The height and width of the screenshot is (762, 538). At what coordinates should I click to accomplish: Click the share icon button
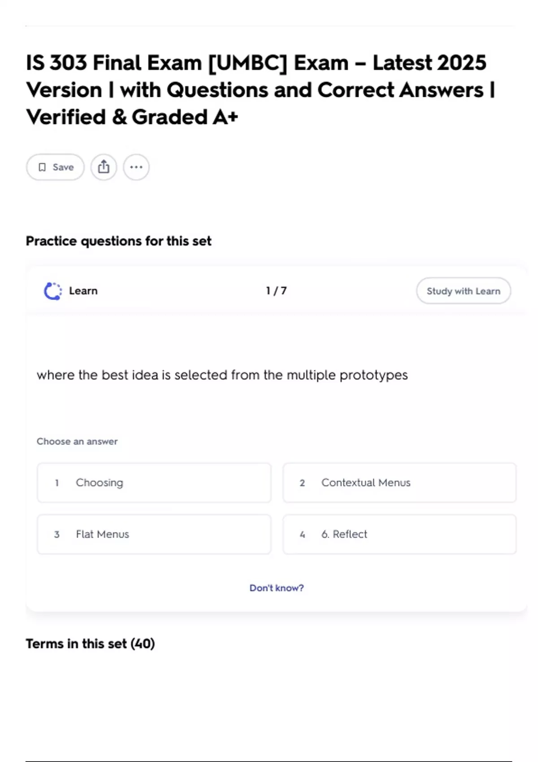(104, 167)
